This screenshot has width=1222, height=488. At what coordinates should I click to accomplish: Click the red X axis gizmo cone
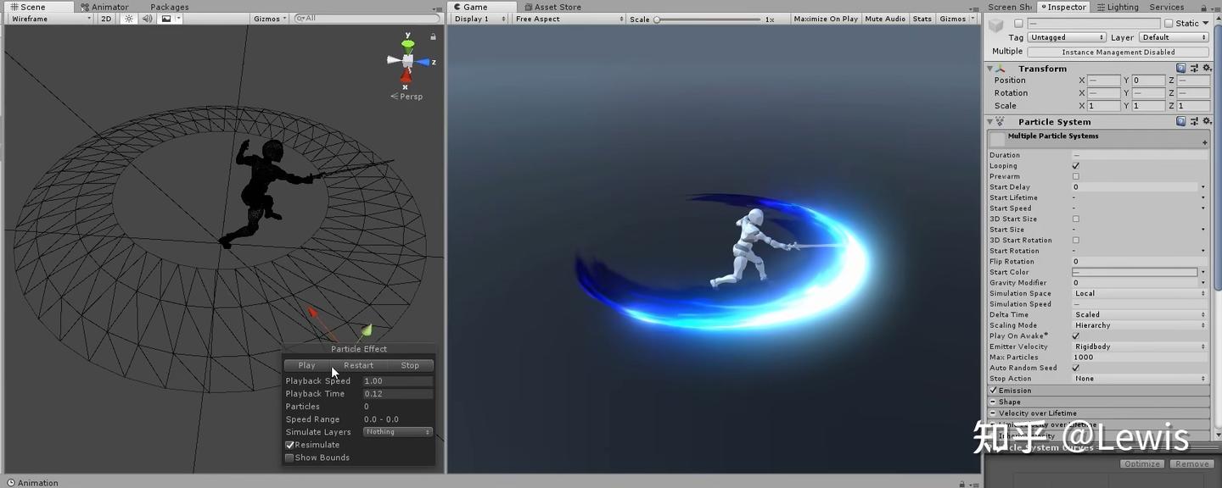tap(406, 78)
